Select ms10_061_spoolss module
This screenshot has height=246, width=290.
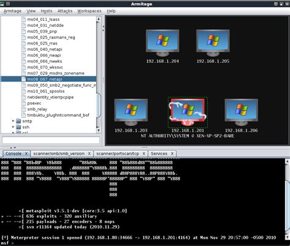coord(46,91)
